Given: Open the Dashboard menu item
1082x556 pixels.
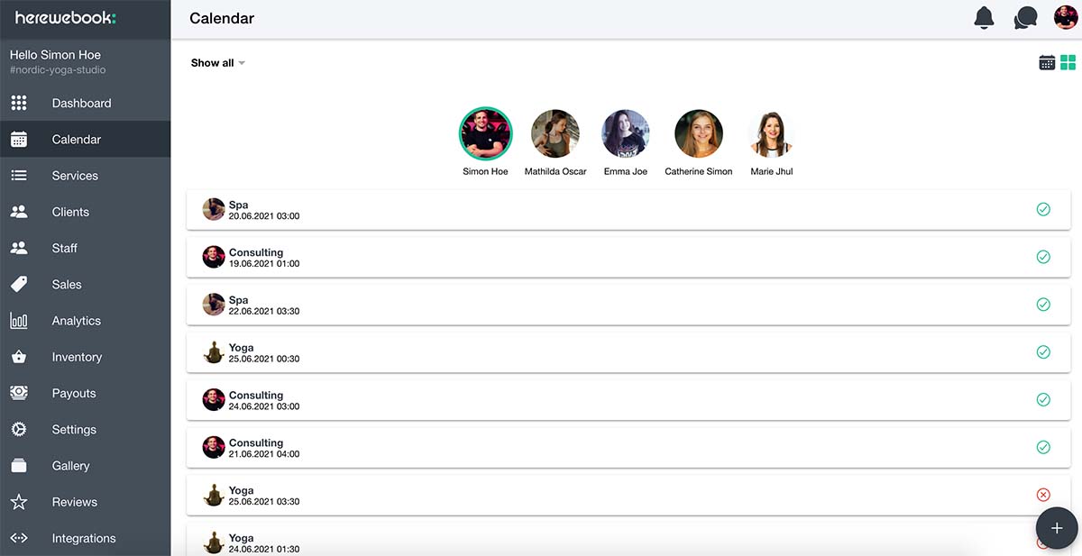Looking at the screenshot, I should (x=81, y=104).
